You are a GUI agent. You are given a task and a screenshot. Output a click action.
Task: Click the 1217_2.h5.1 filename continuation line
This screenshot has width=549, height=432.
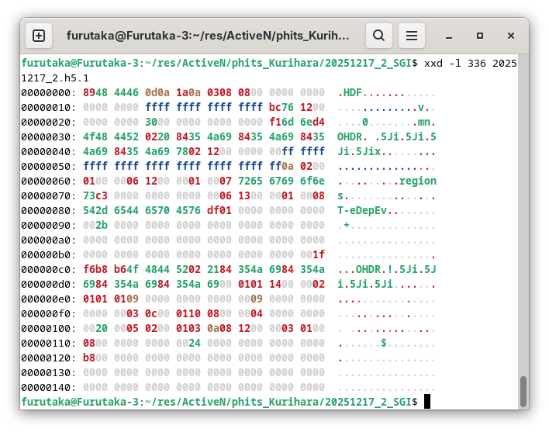(55, 78)
